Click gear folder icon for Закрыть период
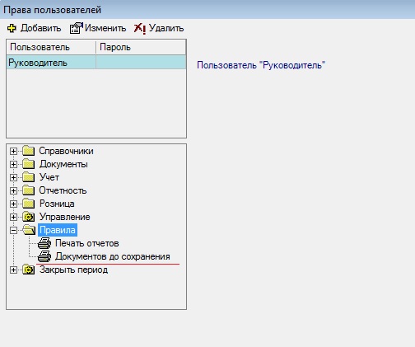The image size is (415, 347). (x=28, y=270)
